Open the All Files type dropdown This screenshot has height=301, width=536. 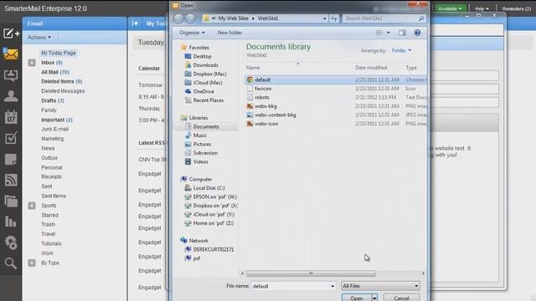(x=380, y=286)
